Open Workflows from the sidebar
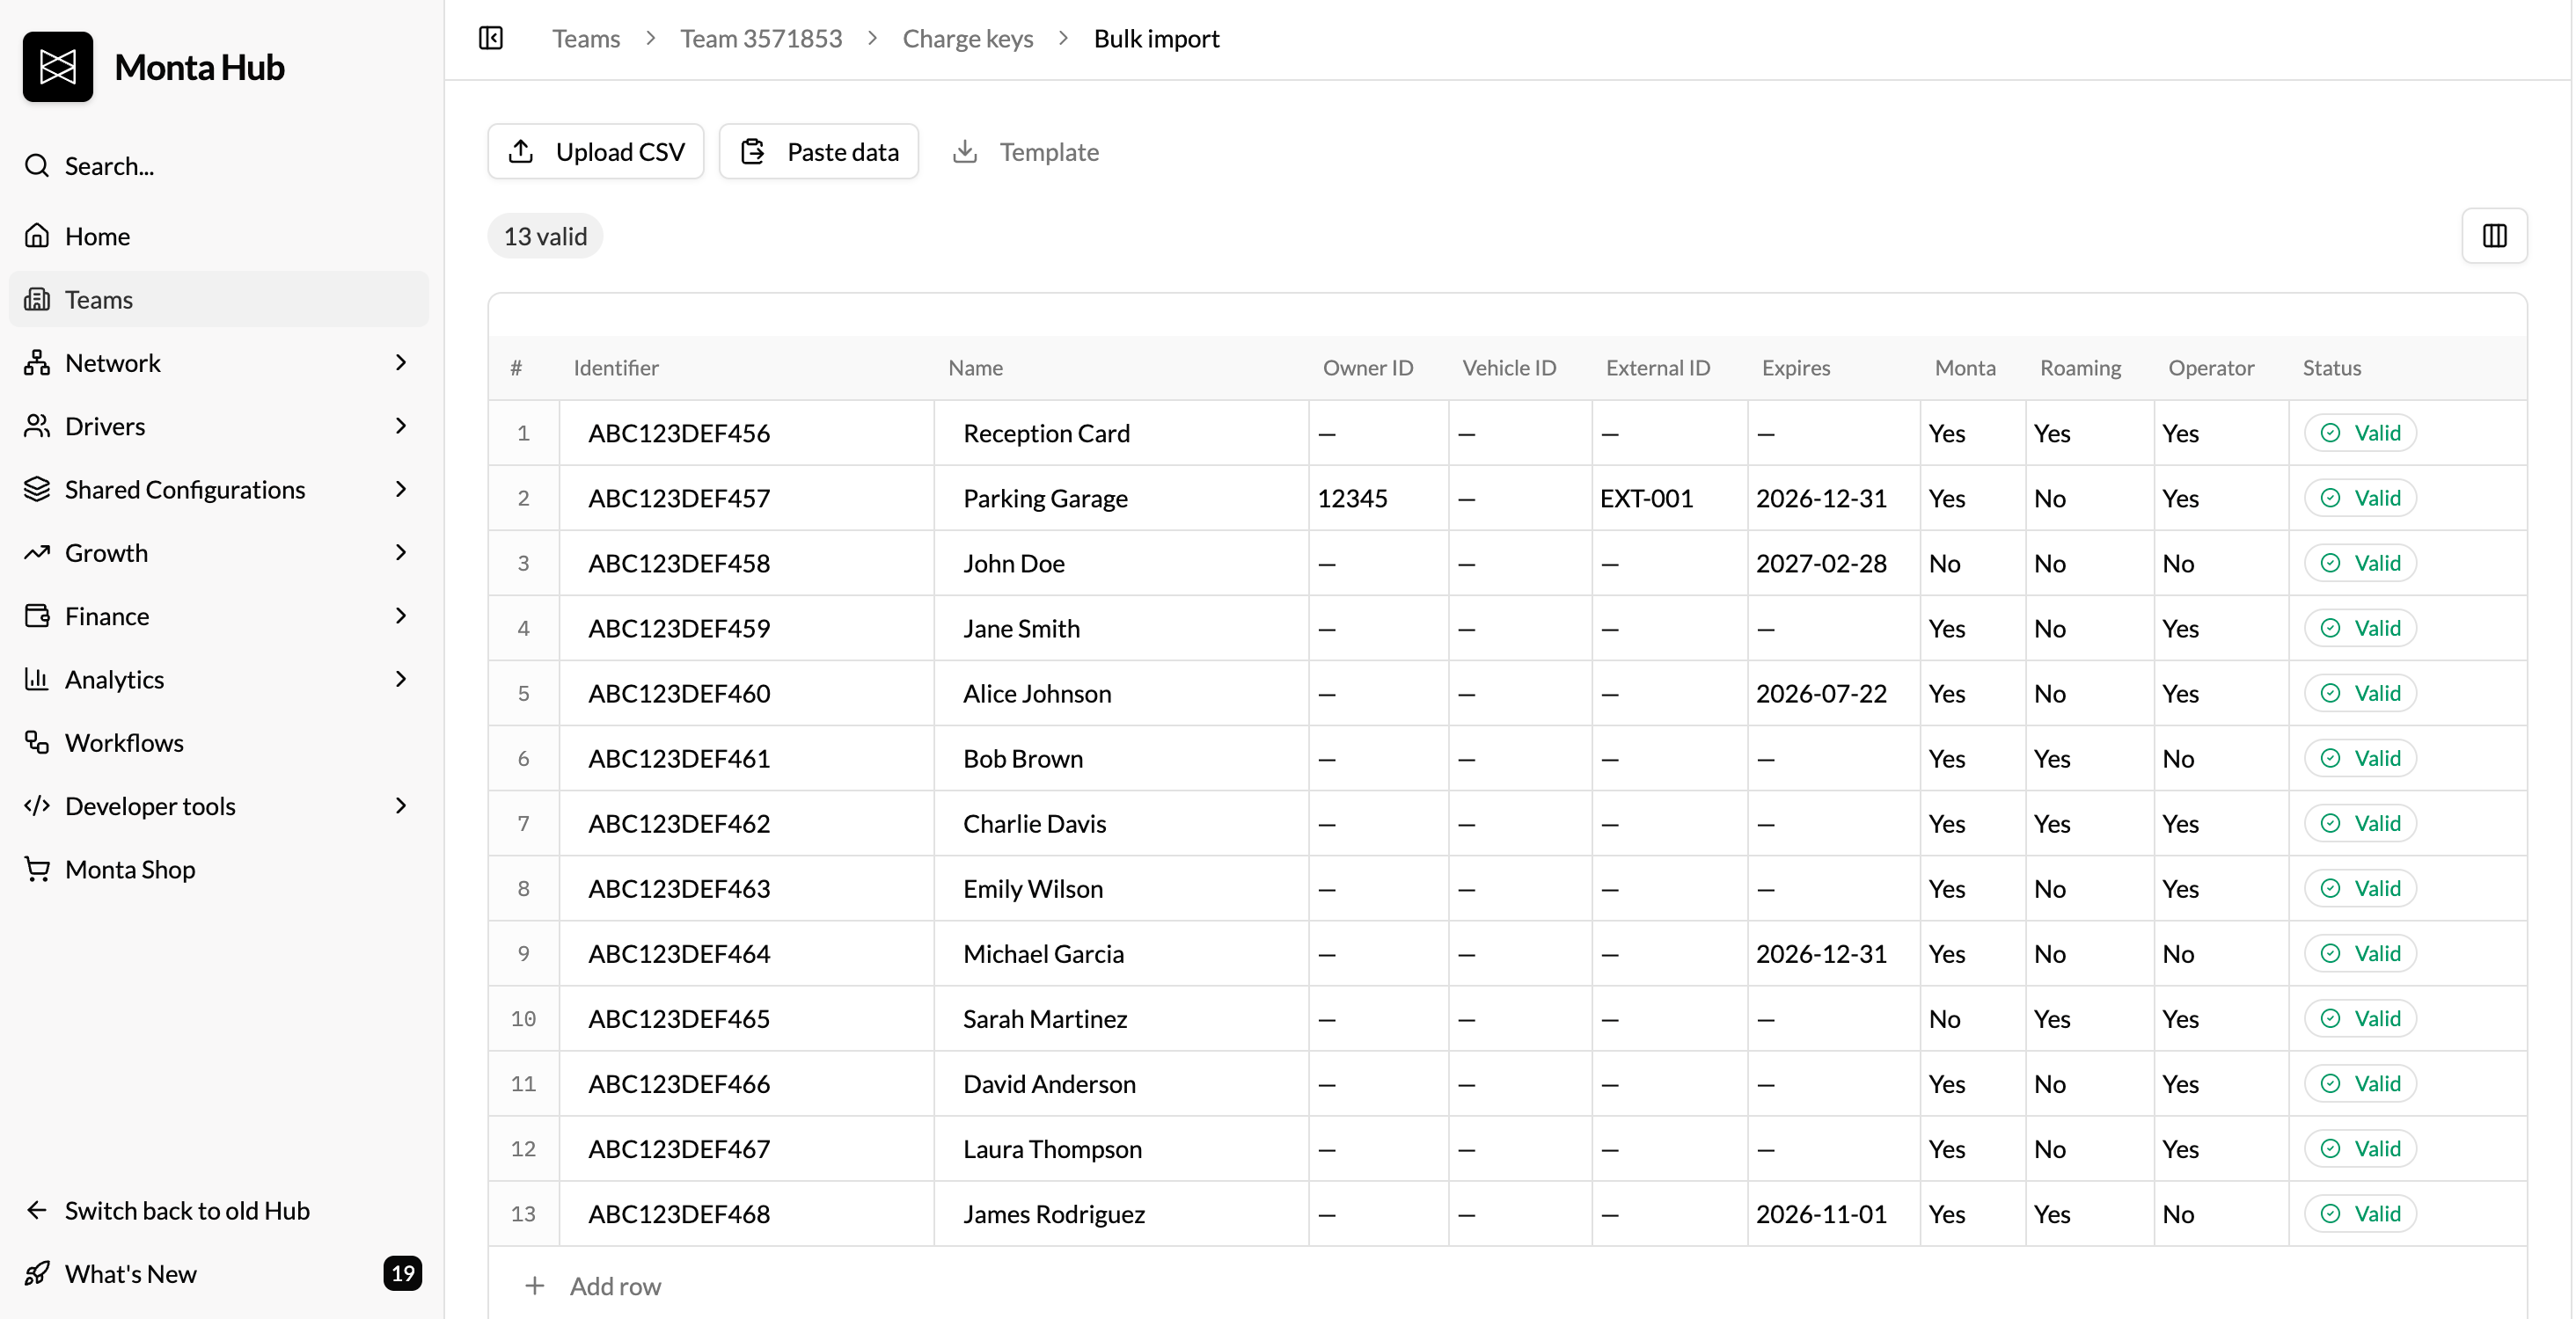The height and width of the screenshot is (1319, 2576). (x=219, y=742)
